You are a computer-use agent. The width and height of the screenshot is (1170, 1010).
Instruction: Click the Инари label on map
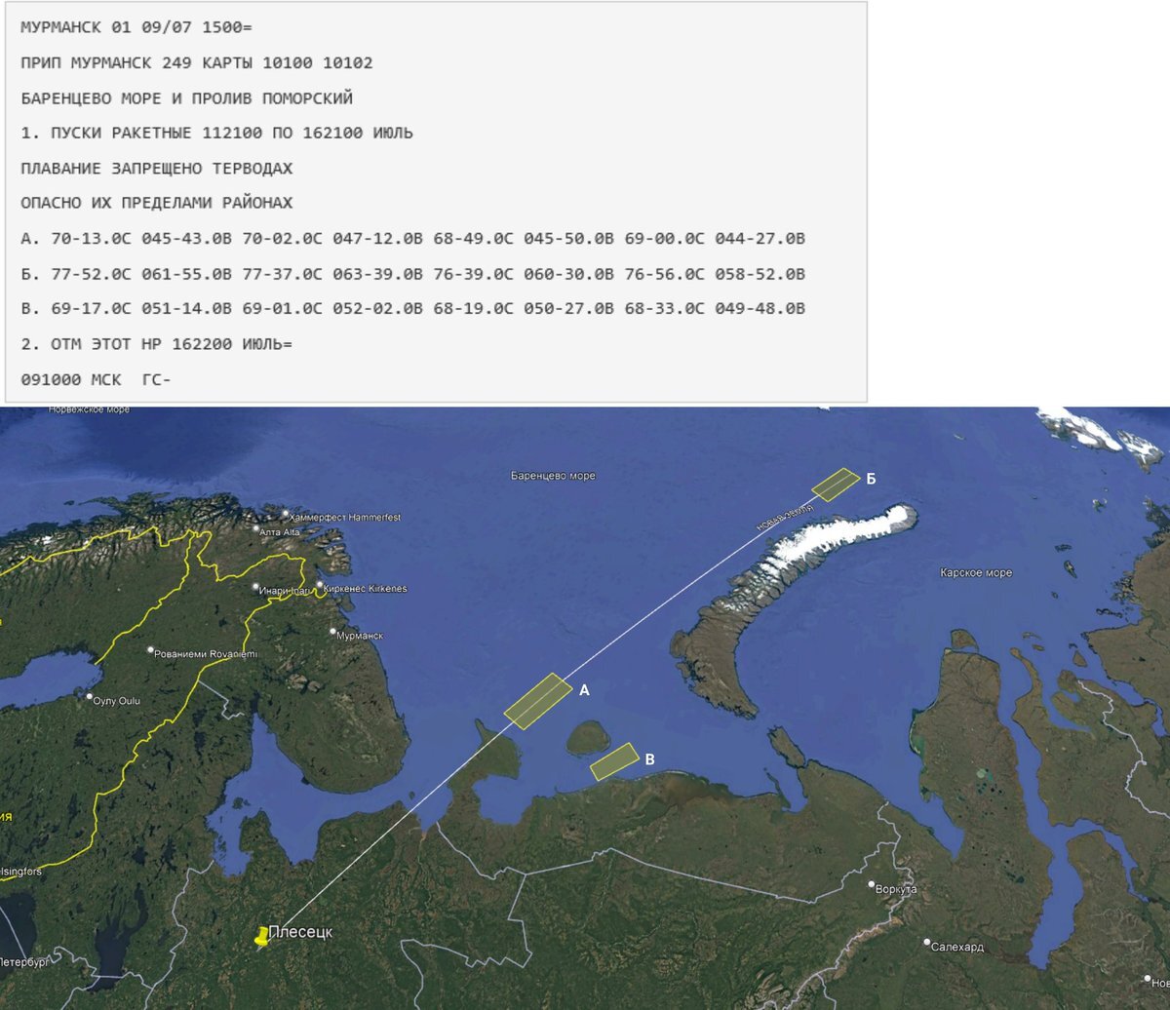[285, 591]
